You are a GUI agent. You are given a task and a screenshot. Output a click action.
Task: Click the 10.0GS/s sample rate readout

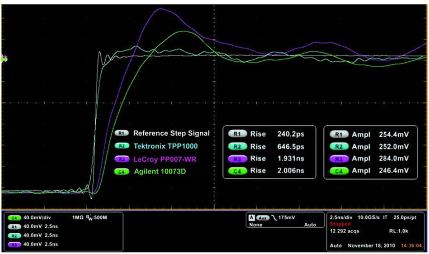point(371,217)
